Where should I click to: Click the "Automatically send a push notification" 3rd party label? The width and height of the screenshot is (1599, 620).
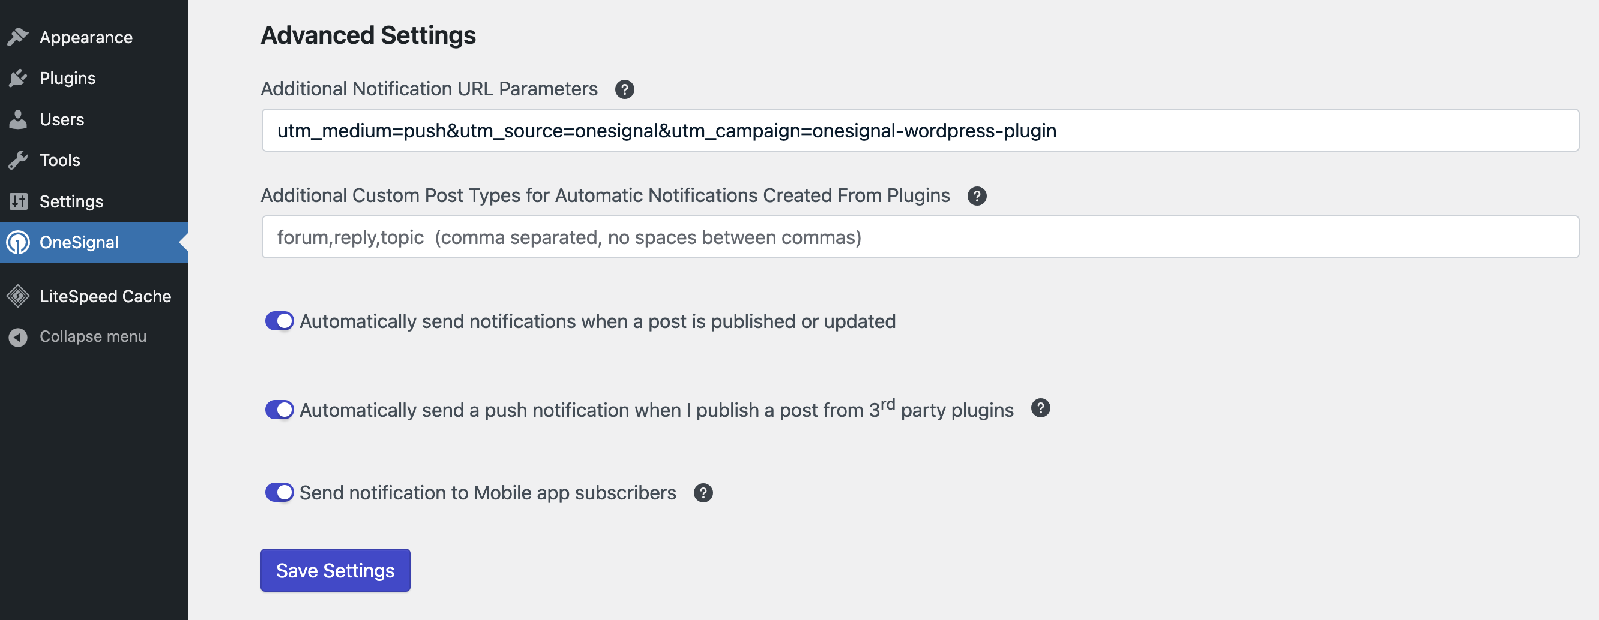point(657,409)
